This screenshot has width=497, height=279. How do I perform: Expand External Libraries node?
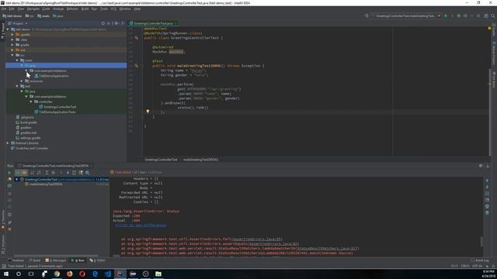[9, 143]
